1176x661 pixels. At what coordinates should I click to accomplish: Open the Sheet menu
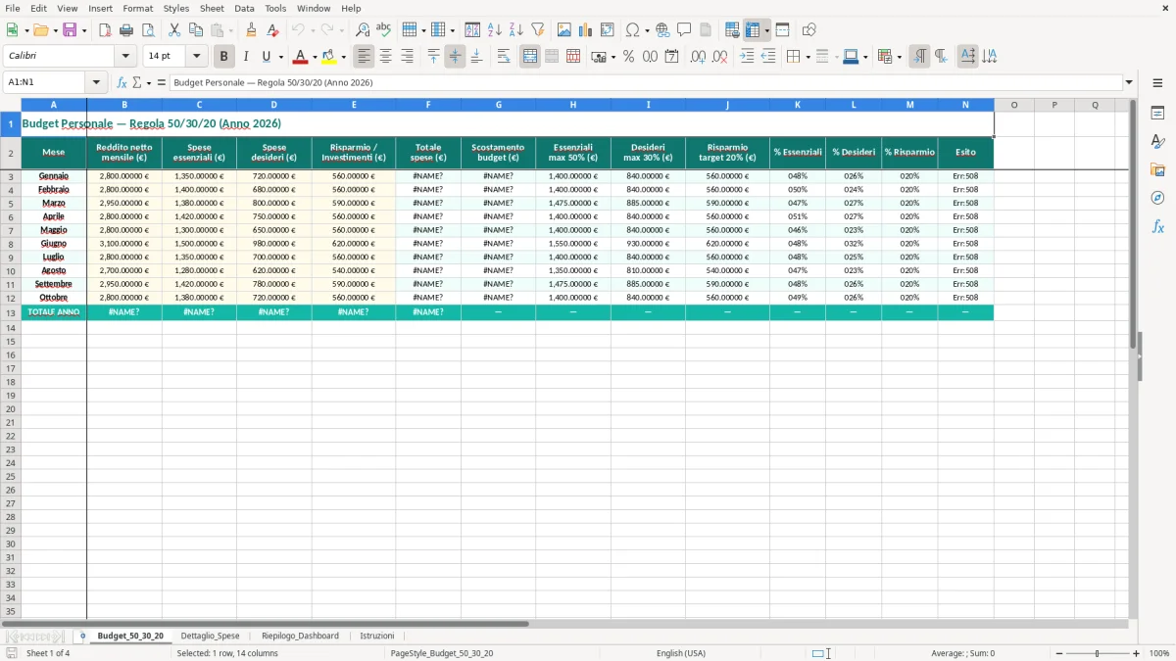212,8
